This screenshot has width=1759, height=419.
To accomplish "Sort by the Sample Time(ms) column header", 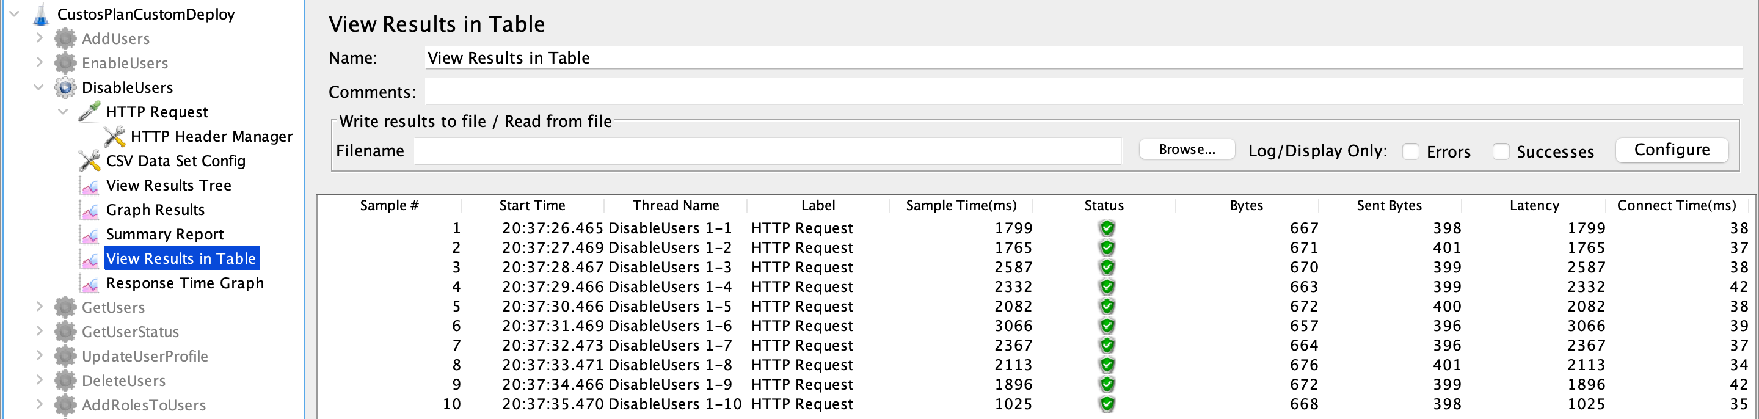I will [x=961, y=205].
